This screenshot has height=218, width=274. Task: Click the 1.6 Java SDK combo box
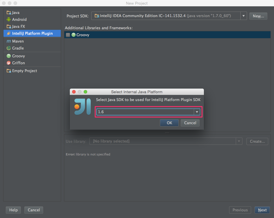[148, 112]
